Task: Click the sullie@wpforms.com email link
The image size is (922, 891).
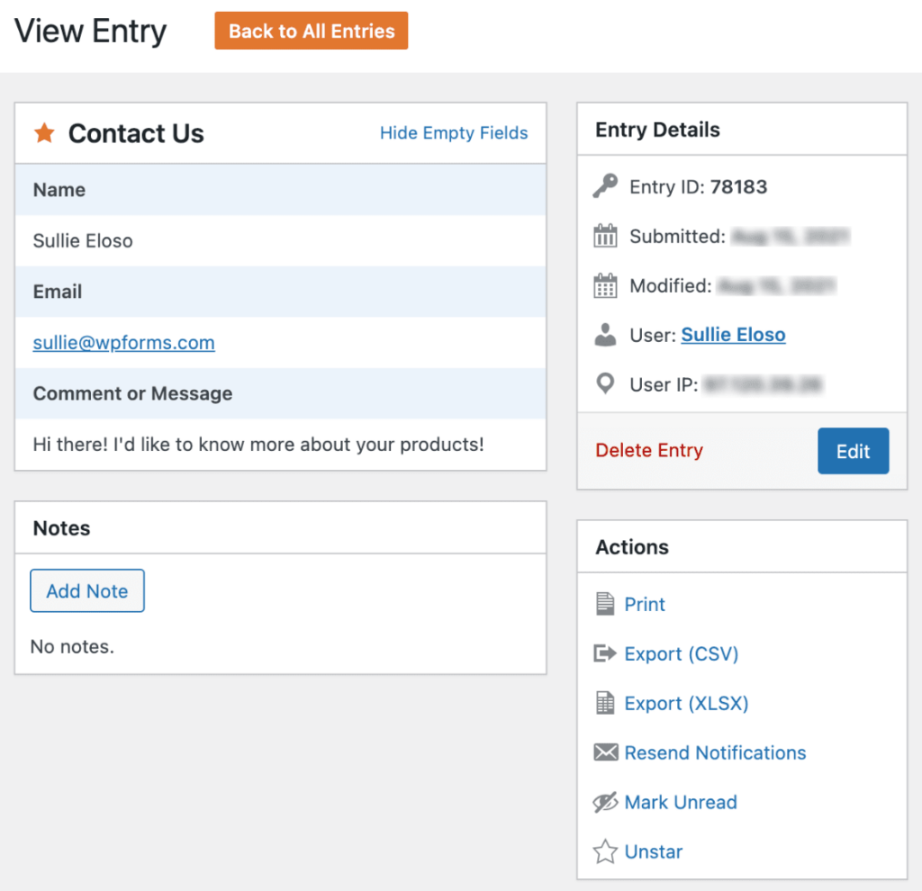Action: click(123, 343)
